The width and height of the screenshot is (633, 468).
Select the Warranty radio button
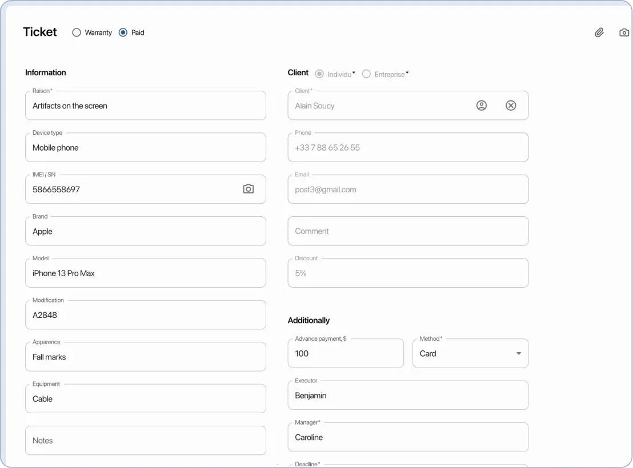coord(77,33)
